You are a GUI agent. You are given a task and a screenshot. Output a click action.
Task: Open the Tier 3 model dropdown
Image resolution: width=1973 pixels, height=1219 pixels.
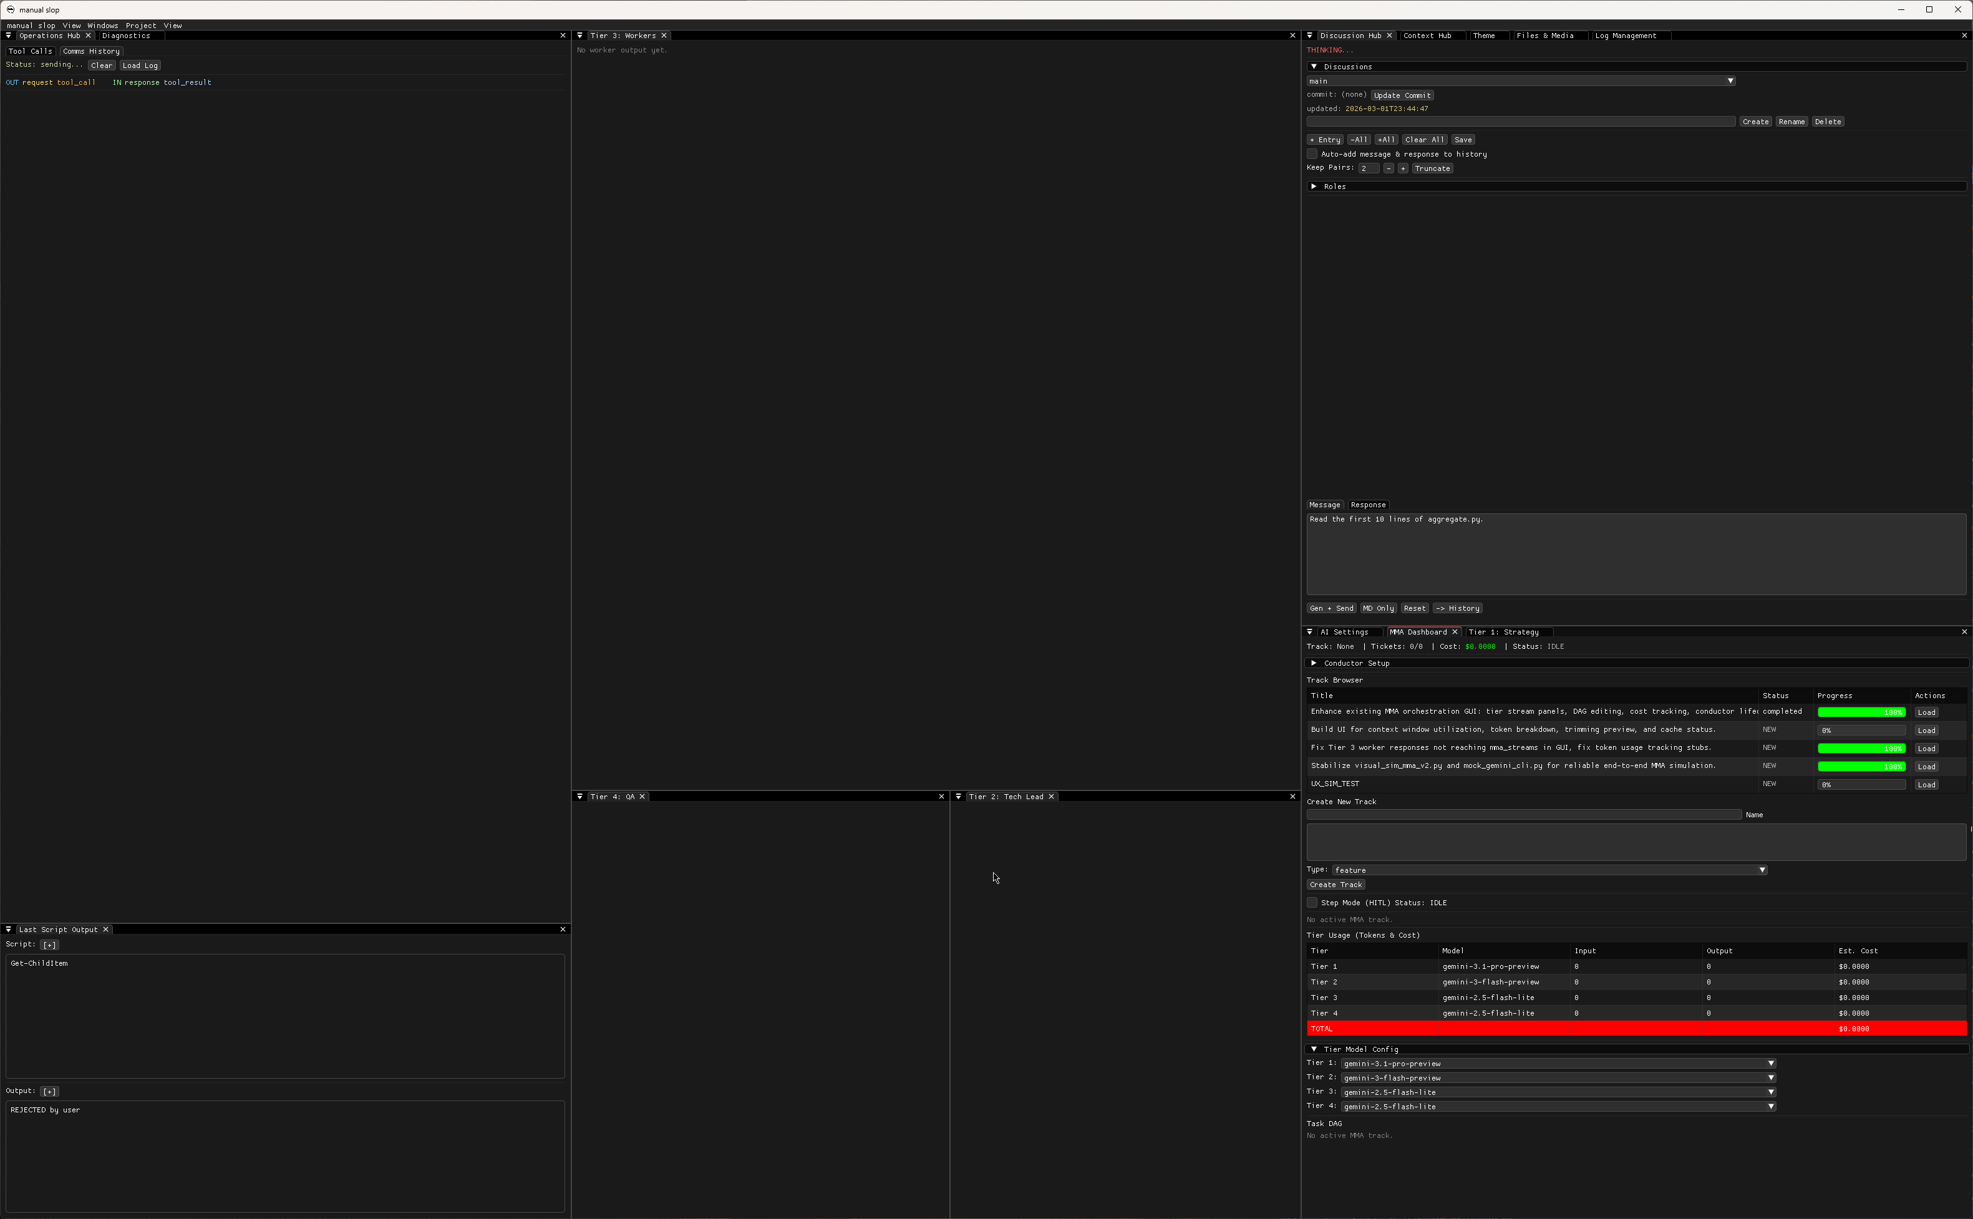pyautogui.click(x=1557, y=1092)
